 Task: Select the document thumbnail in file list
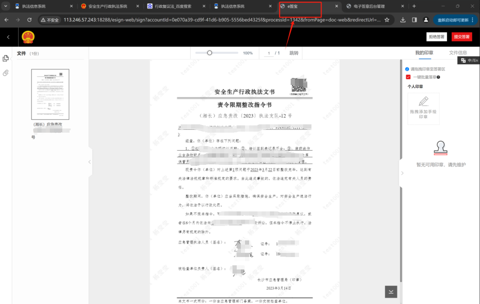[x=50, y=94]
